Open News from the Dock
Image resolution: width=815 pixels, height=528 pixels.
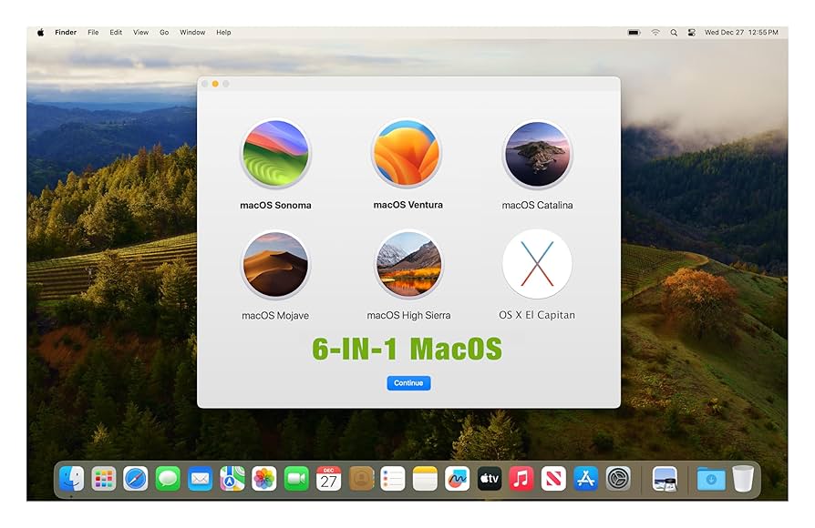[553, 478]
